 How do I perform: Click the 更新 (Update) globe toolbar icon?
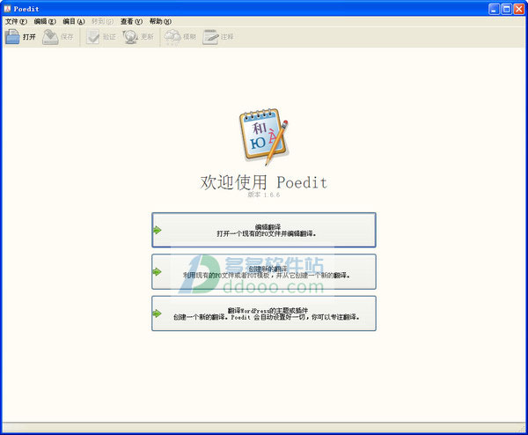(130, 37)
